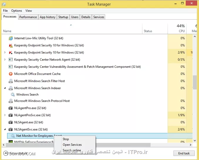The width and height of the screenshot is (199, 160).
Task: Click Net Monitor for Employees Agent gear icon
Action: (13, 136)
